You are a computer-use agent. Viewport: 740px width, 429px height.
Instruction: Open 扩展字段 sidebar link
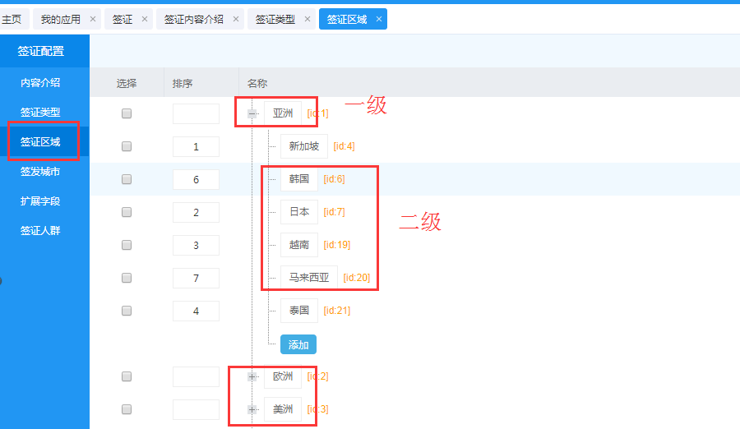click(40, 201)
